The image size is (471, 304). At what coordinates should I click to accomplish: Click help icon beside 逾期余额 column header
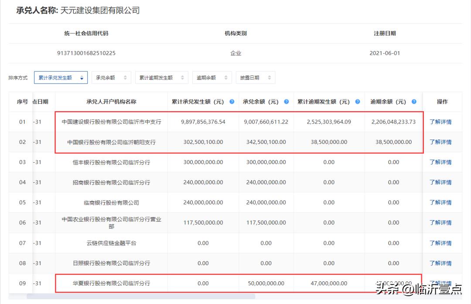coord(414,102)
